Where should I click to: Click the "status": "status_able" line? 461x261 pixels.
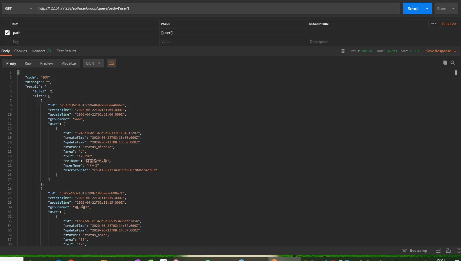click(x=86, y=235)
